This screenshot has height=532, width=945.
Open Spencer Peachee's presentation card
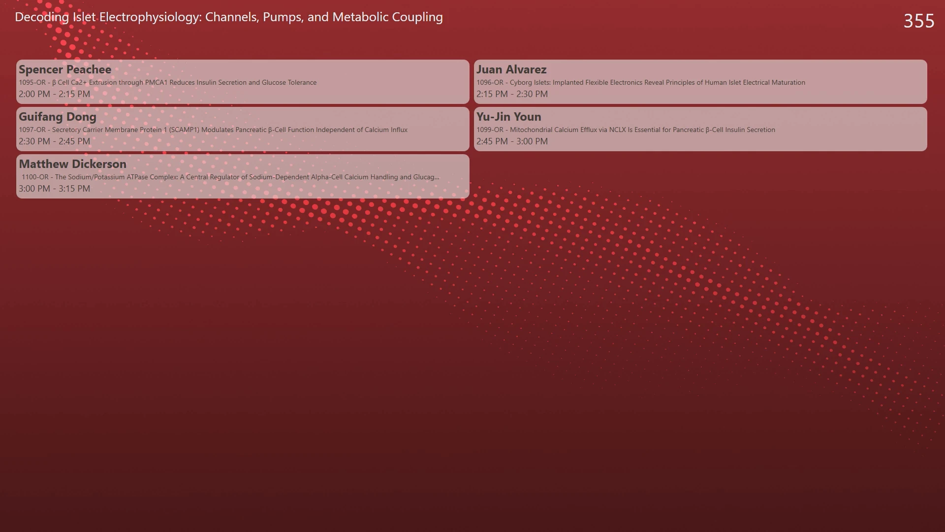click(x=243, y=82)
